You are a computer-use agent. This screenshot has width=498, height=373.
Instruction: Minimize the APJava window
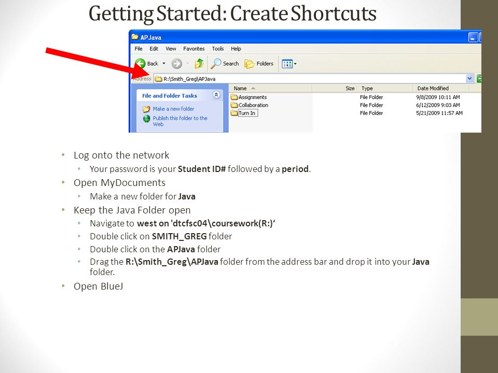pos(473,37)
